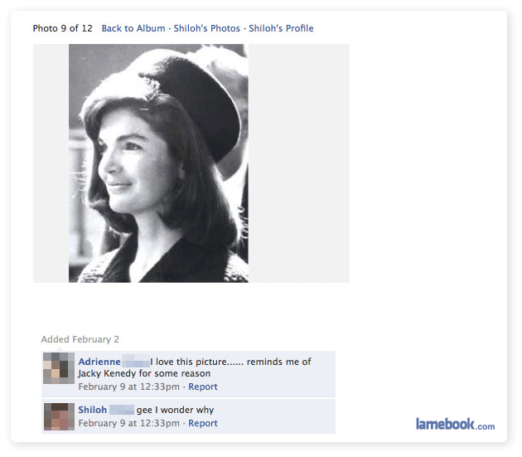Click blurred surname beside Adrienne

[136, 362]
